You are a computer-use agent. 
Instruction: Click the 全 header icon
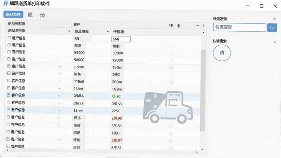[179, 26]
